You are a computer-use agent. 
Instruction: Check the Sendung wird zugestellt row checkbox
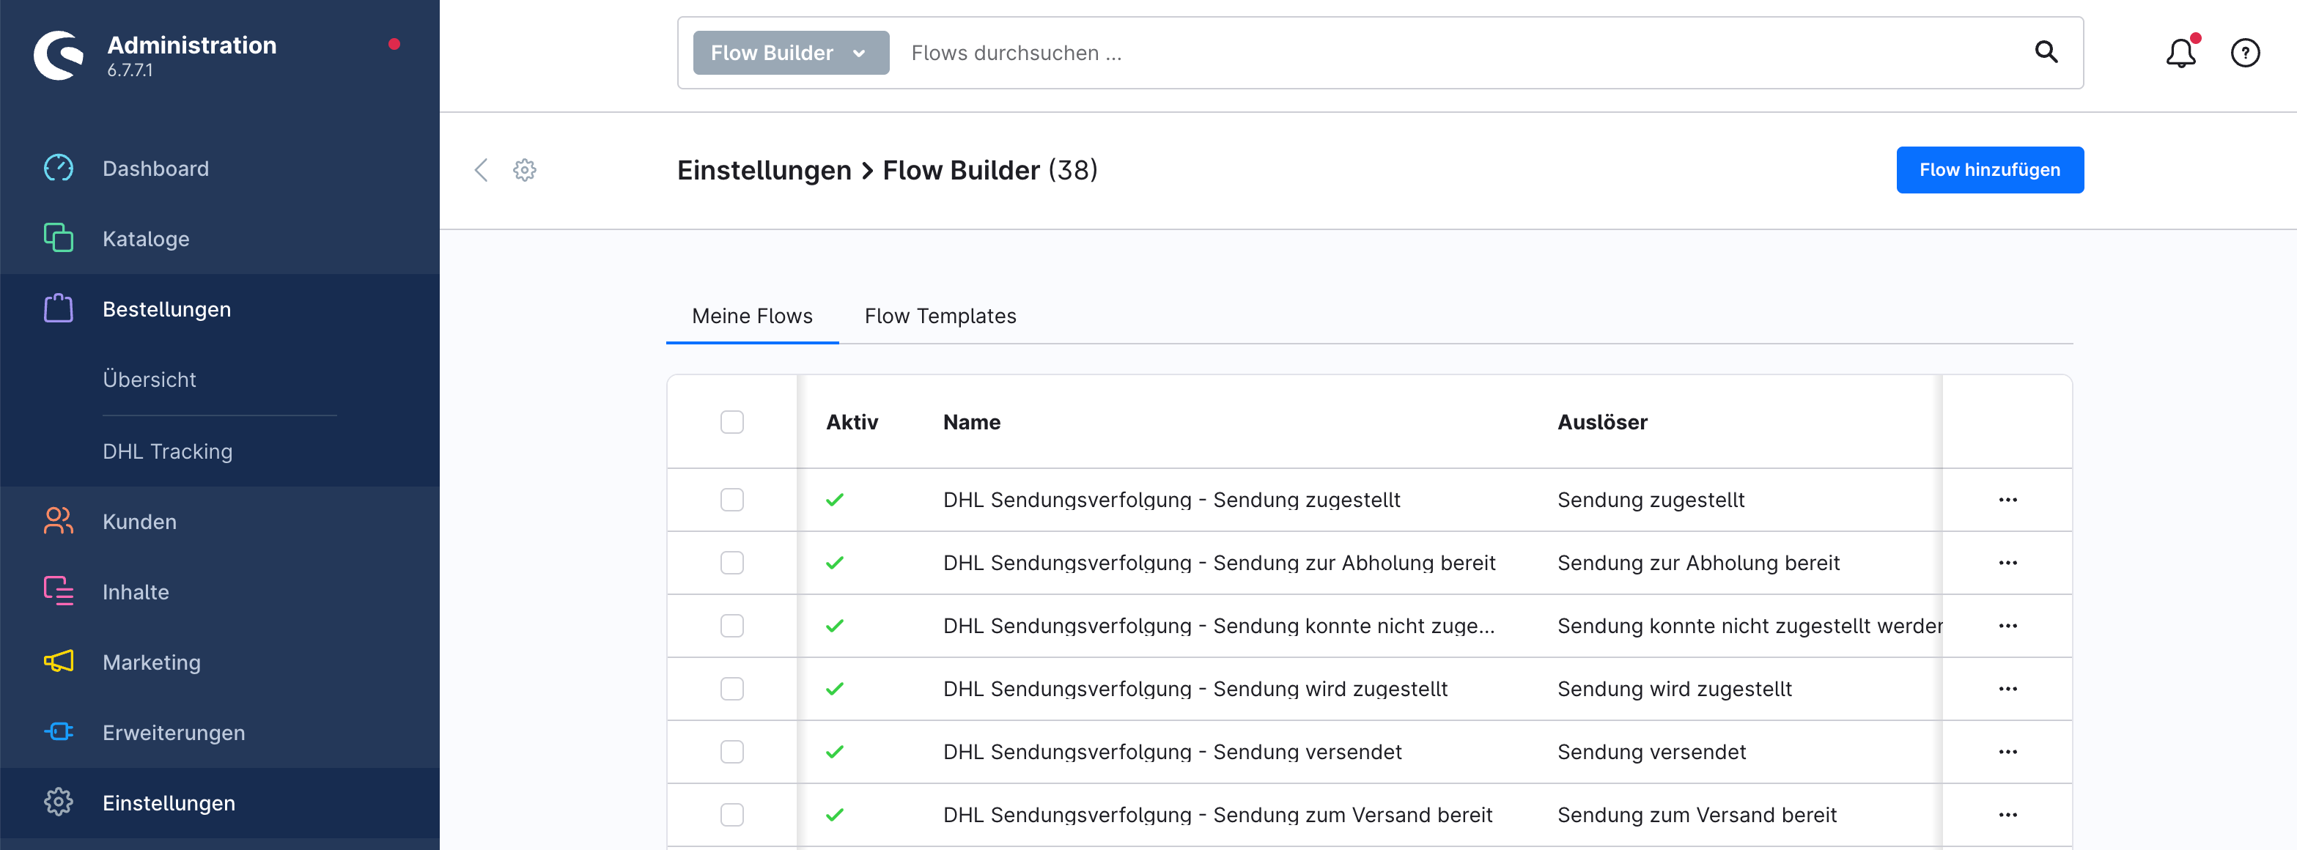point(732,689)
